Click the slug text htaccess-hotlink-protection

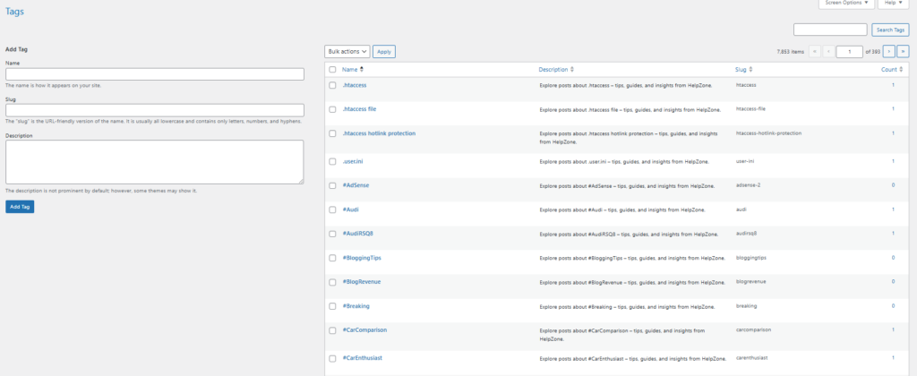(x=768, y=133)
